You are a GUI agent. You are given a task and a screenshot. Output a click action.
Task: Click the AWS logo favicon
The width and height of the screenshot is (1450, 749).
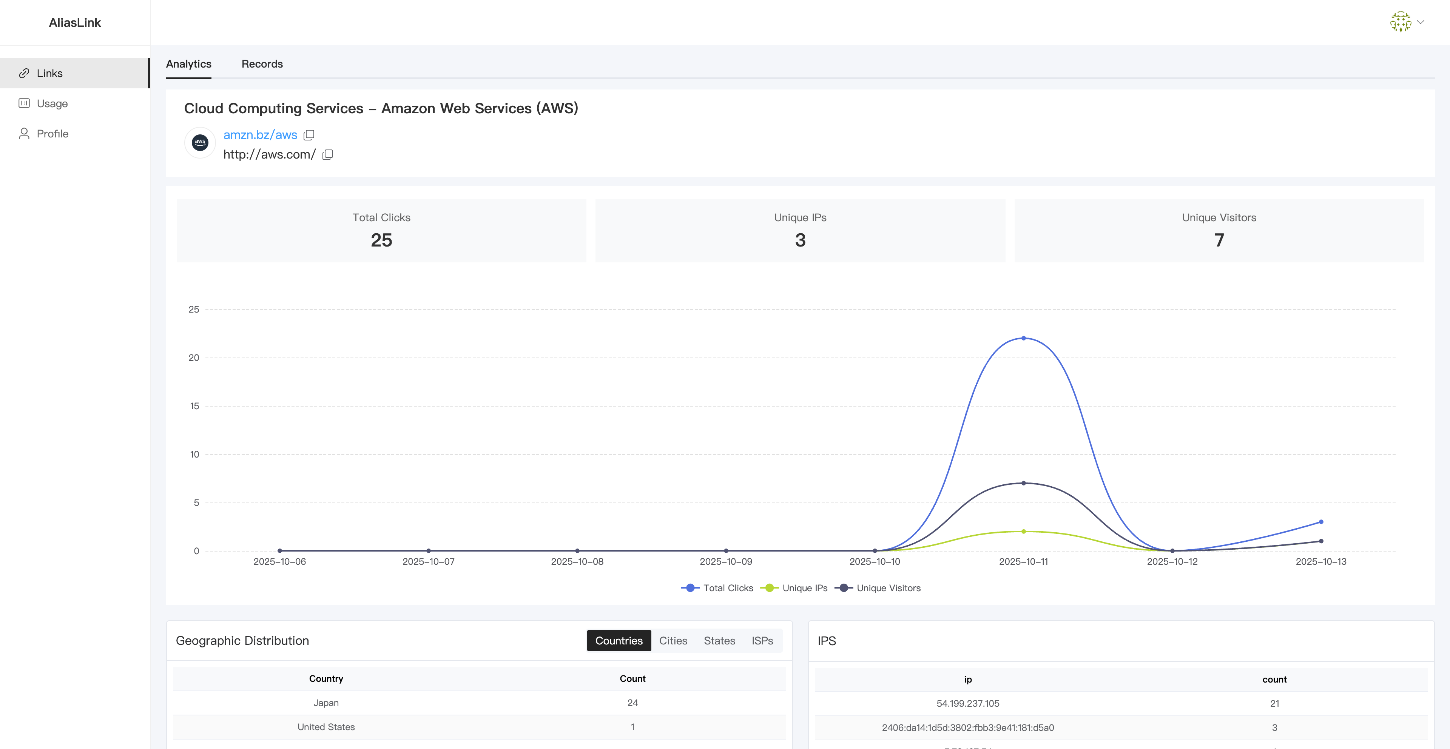[200, 143]
